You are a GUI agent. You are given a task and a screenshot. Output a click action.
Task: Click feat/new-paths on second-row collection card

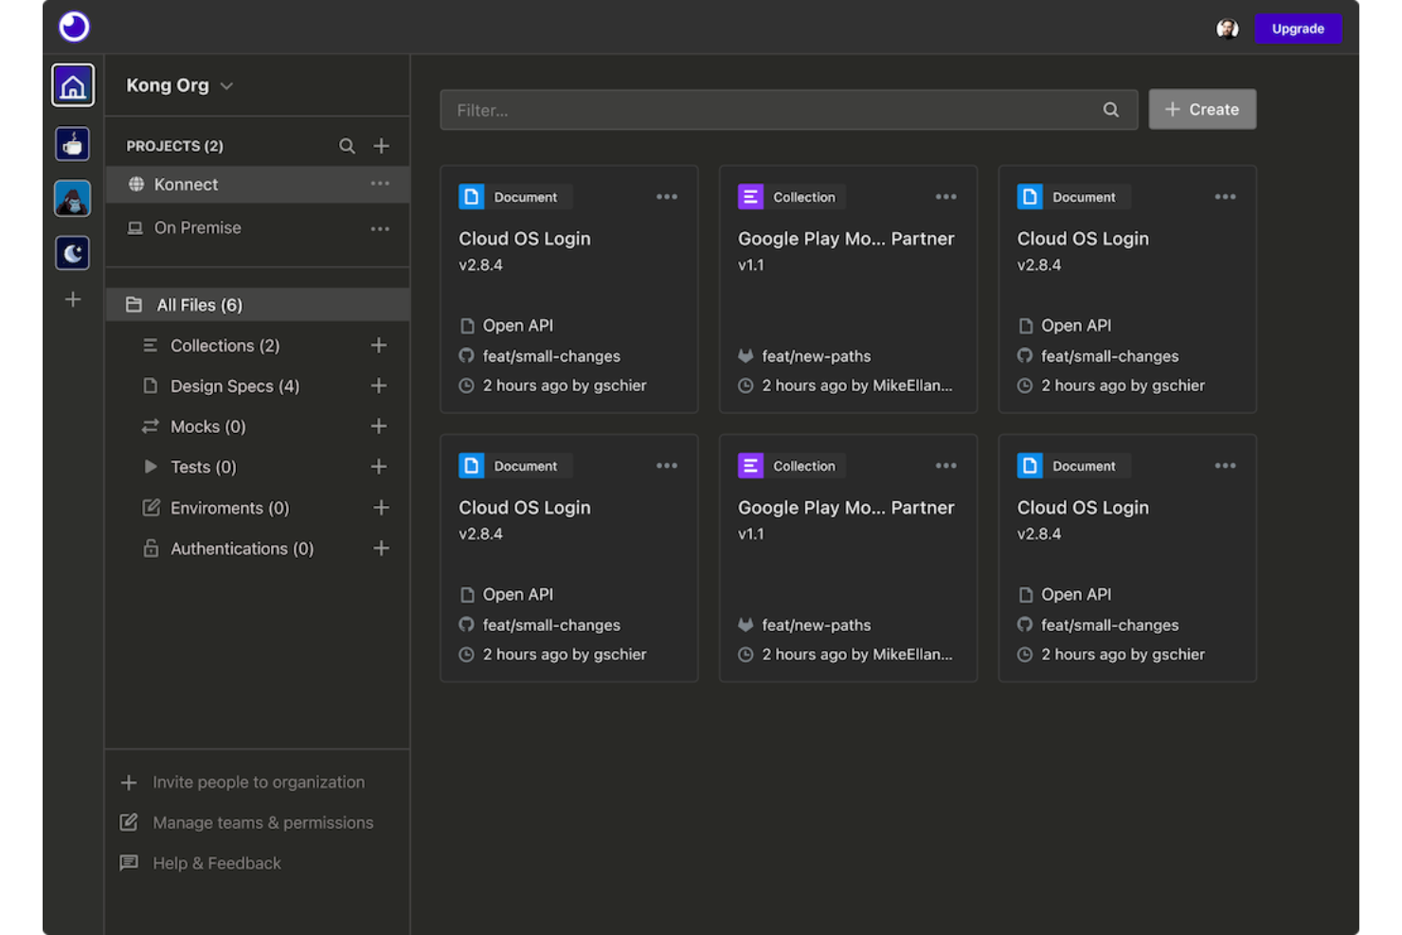pyautogui.click(x=817, y=625)
